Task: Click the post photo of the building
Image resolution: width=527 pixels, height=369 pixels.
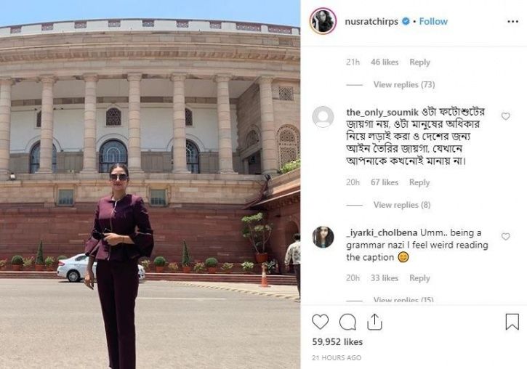Action: click(150, 184)
